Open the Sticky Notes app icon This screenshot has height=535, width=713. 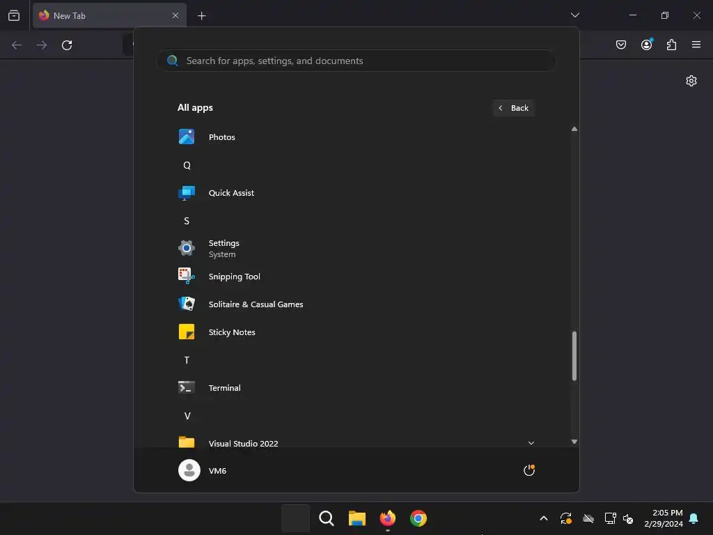187,332
